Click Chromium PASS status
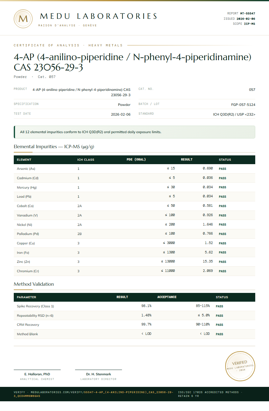Image resolution: width=269 pixels, height=411 pixels. coord(222,271)
